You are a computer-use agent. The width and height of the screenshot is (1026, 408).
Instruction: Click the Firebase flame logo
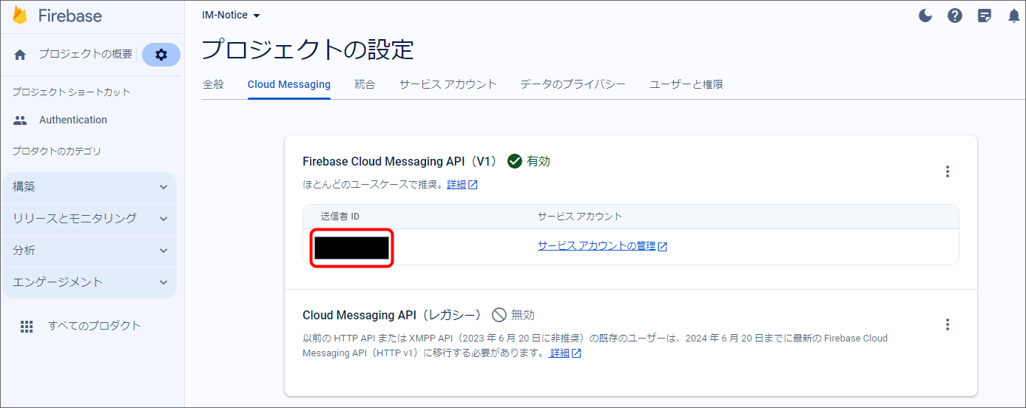(x=20, y=16)
